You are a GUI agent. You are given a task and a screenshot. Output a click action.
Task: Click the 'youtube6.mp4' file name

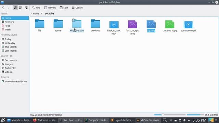[188, 30]
